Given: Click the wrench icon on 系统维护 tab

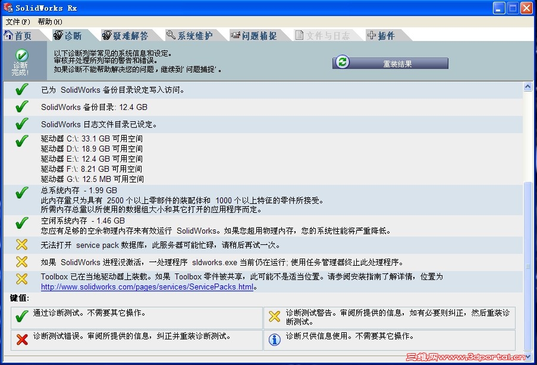Looking at the screenshot, I should click(x=171, y=34).
